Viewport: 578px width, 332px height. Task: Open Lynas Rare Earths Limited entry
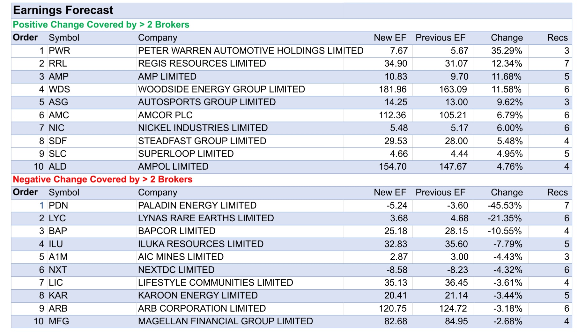206,218
